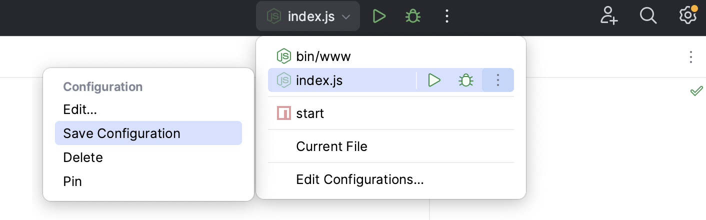Click the three-dot menu in the index.js row

click(497, 80)
